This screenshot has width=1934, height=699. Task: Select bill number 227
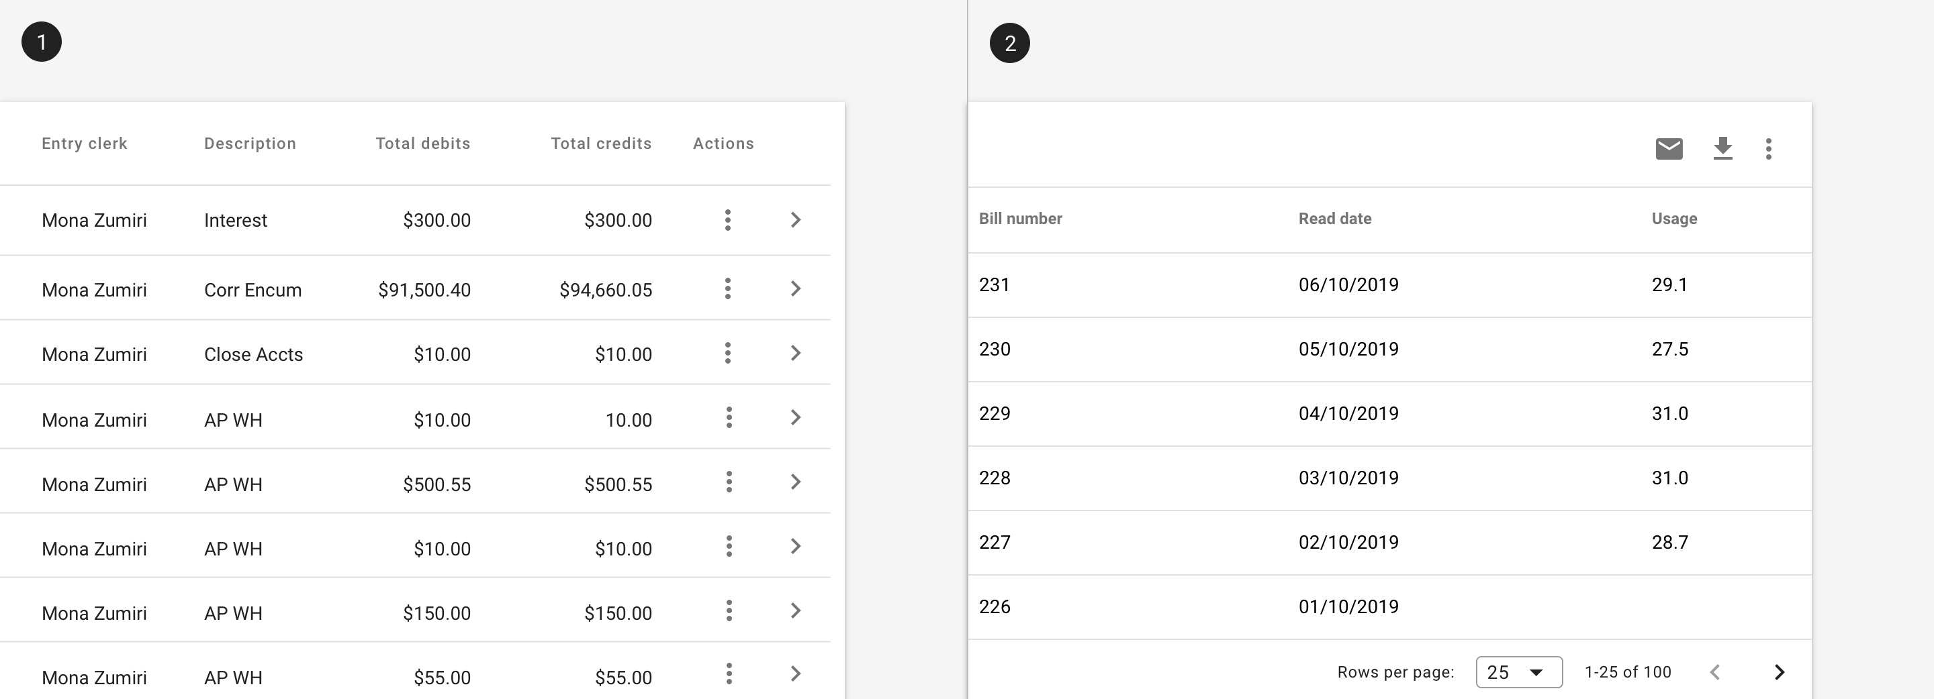(x=994, y=543)
